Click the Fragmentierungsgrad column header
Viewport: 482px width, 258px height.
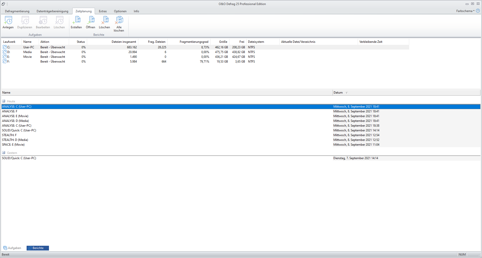tap(189, 42)
